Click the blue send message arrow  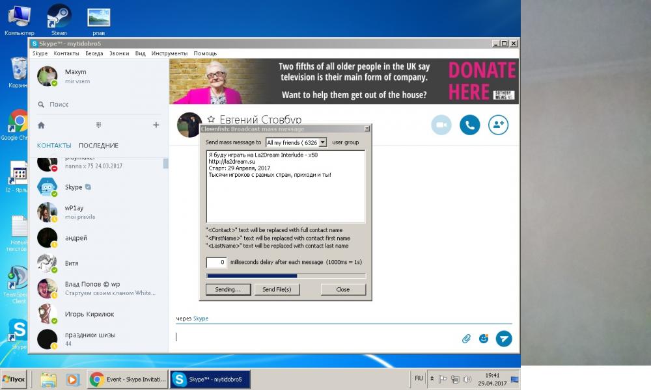(x=503, y=339)
